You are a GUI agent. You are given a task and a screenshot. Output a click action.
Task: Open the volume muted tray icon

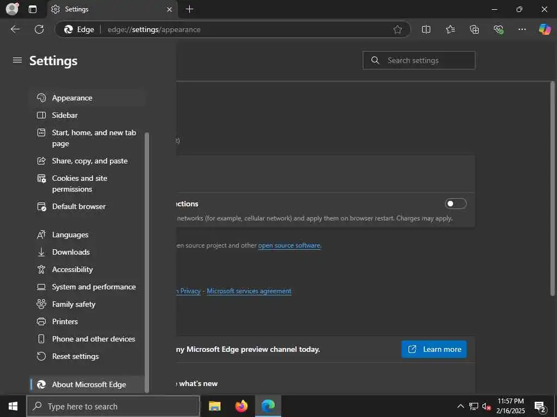[x=486, y=406]
